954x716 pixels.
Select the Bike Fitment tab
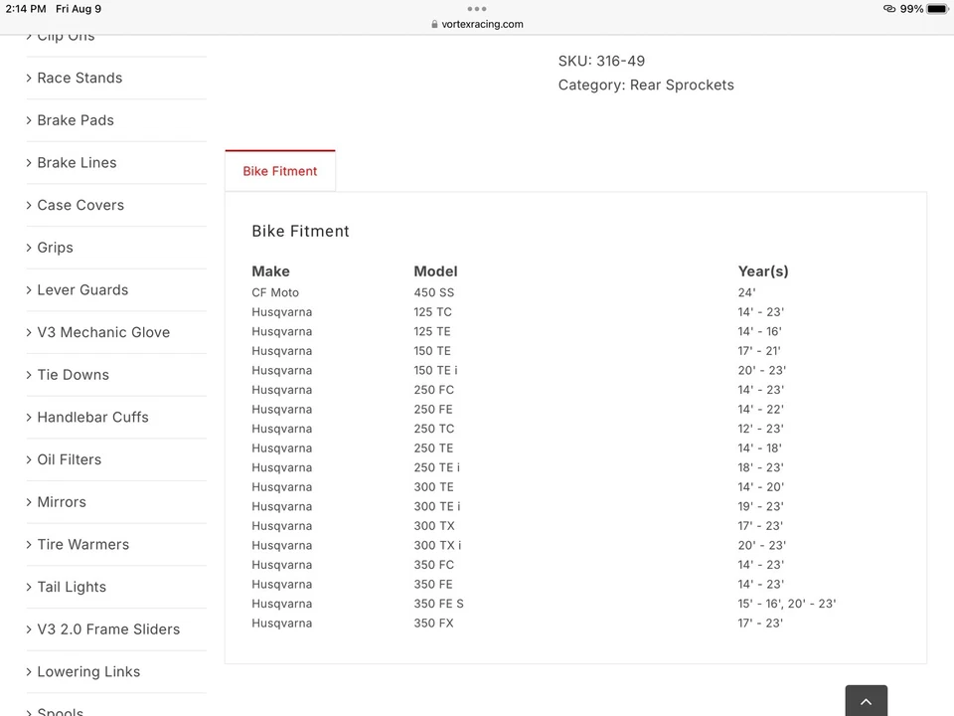pyautogui.click(x=280, y=171)
